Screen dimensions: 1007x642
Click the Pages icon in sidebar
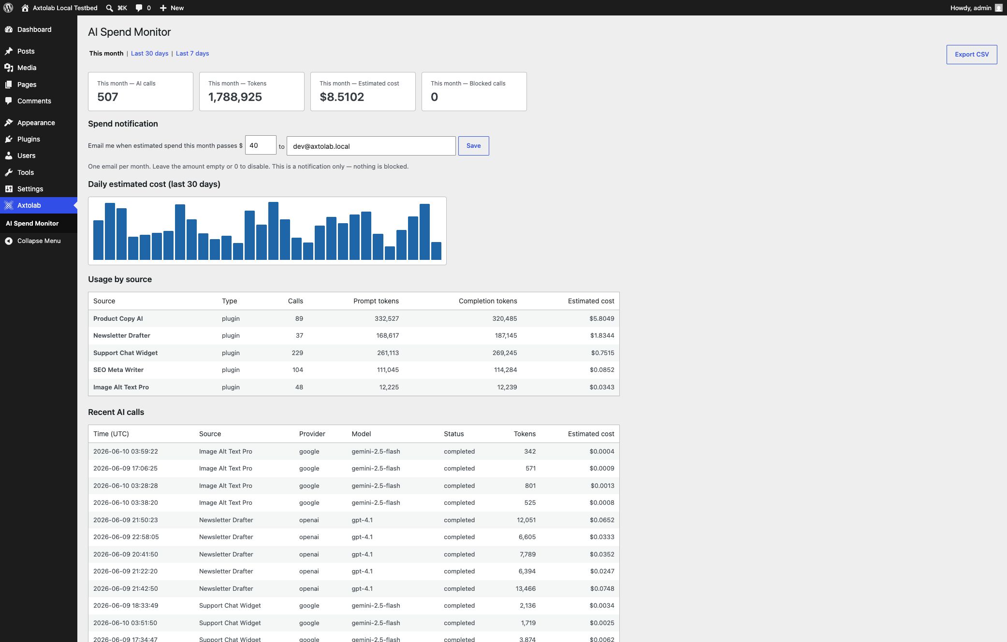(9, 85)
